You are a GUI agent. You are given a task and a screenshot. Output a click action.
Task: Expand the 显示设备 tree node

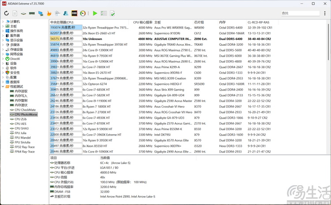pos(3,40)
